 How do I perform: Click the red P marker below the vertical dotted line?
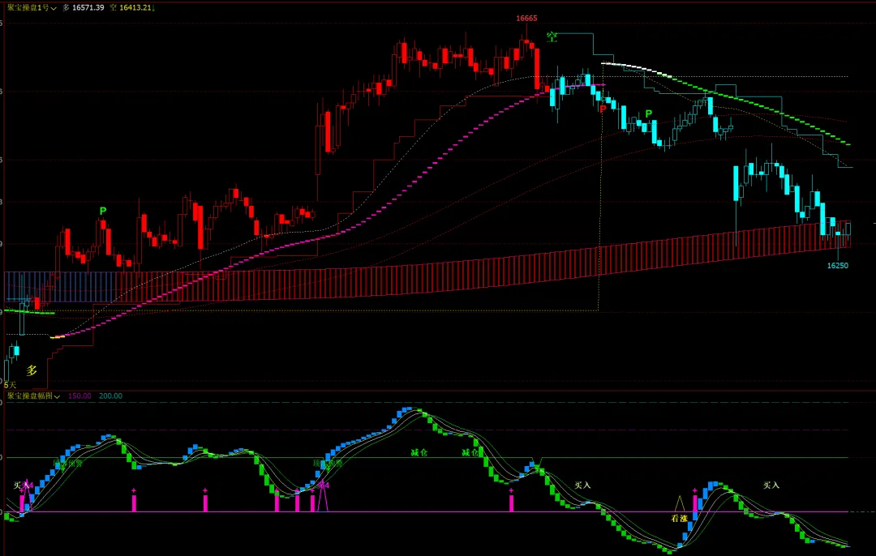602,109
